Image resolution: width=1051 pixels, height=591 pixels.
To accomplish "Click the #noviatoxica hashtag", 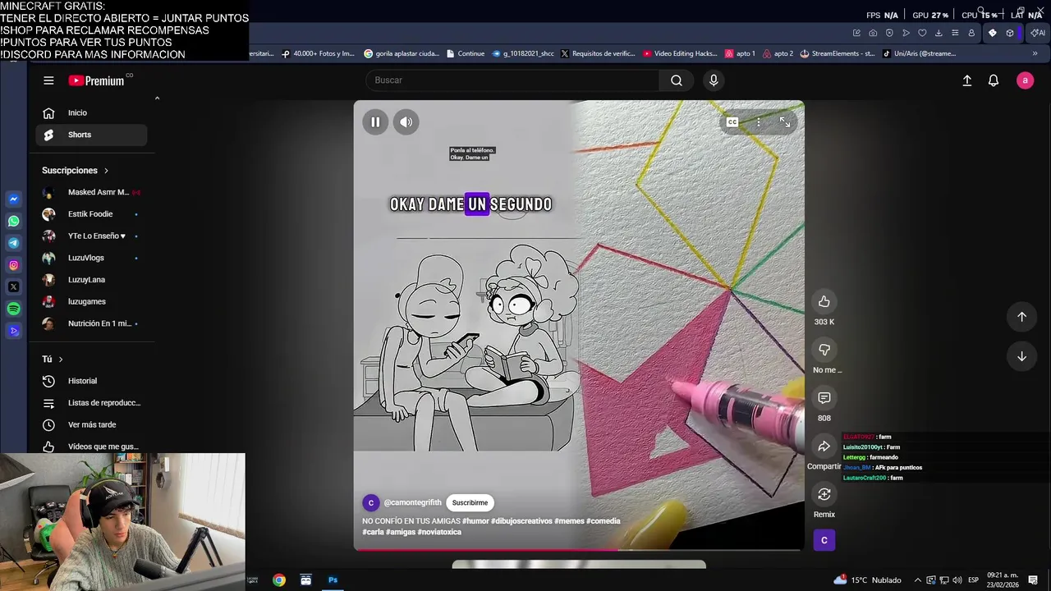I will [x=439, y=532].
